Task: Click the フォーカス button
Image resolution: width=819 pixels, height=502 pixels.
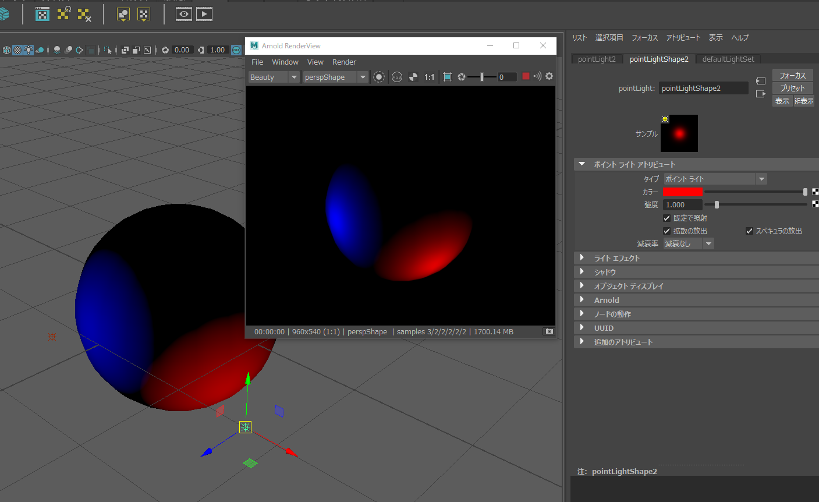Action: tap(792, 75)
